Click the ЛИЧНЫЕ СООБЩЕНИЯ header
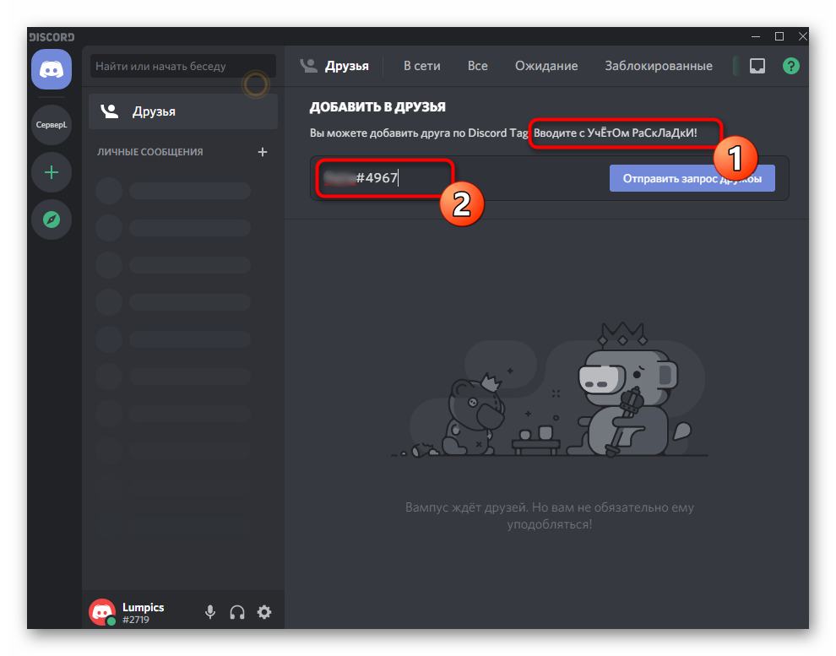 click(149, 152)
